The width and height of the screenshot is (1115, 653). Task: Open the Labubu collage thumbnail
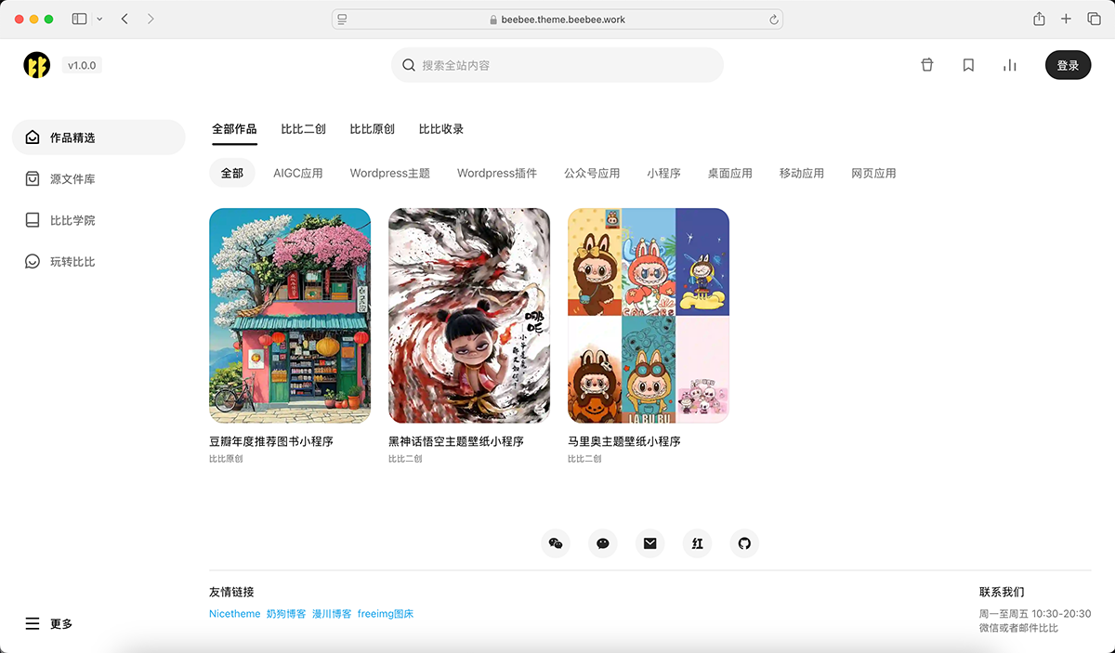pyautogui.click(x=649, y=316)
